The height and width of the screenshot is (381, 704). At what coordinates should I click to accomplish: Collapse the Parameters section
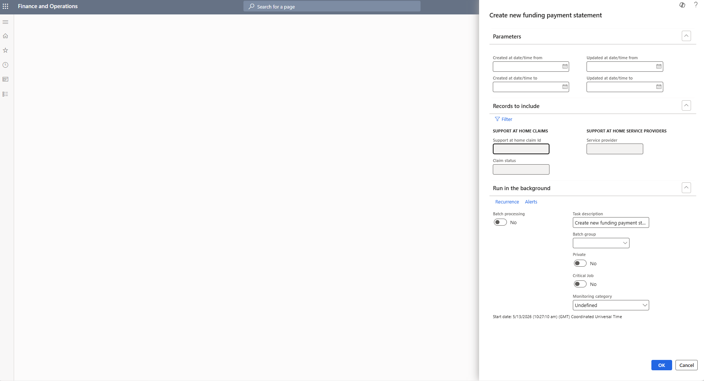coord(686,36)
